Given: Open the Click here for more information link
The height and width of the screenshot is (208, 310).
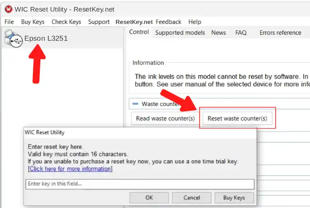Looking at the screenshot, I should [70, 169].
